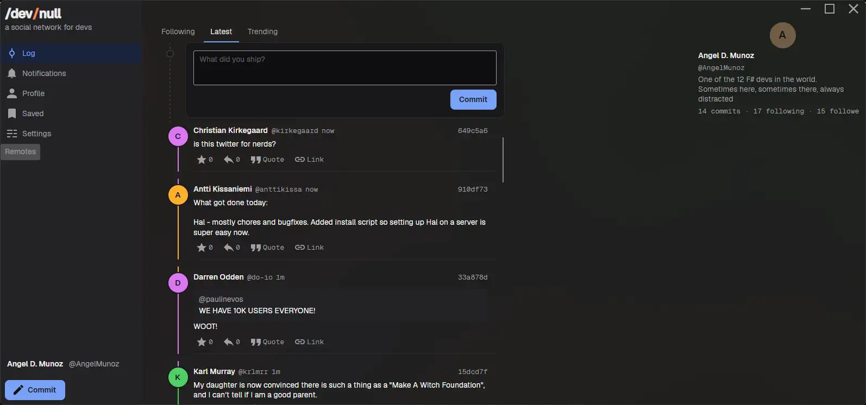
Task: Open Notifications via the bell icon
Action: [12, 73]
